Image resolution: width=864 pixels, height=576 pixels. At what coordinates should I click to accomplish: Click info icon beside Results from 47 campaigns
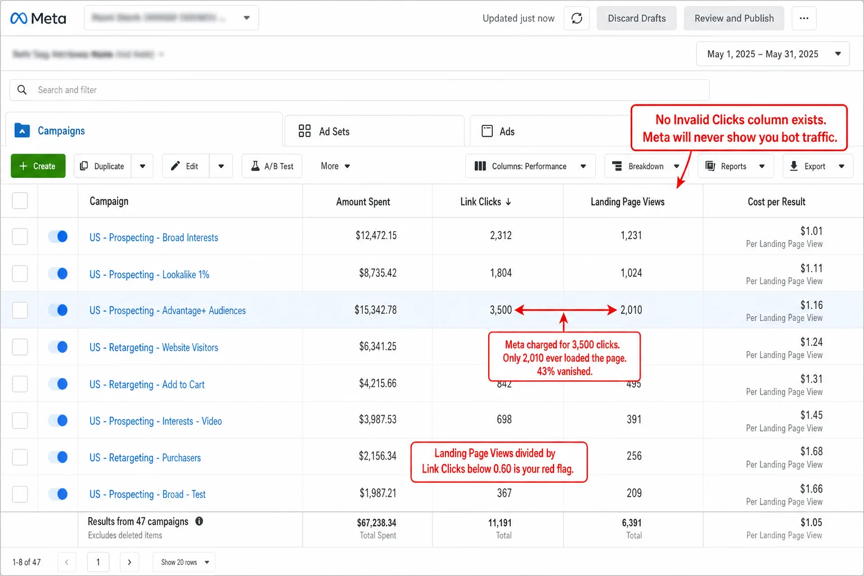click(199, 521)
